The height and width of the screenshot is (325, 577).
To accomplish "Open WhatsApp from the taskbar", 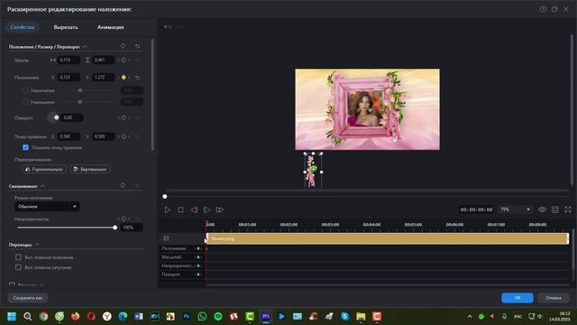I will pos(202,316).
